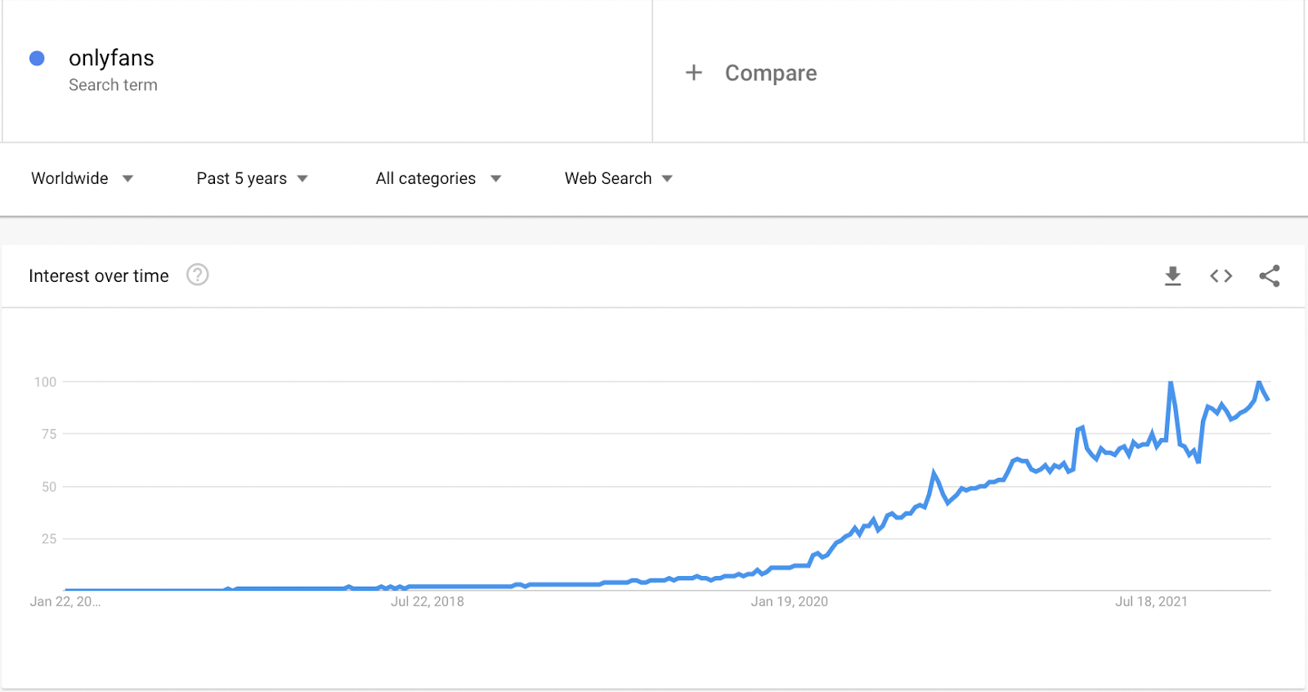
Task: Click the plus icon beside Compare
Action: point(694,73)
